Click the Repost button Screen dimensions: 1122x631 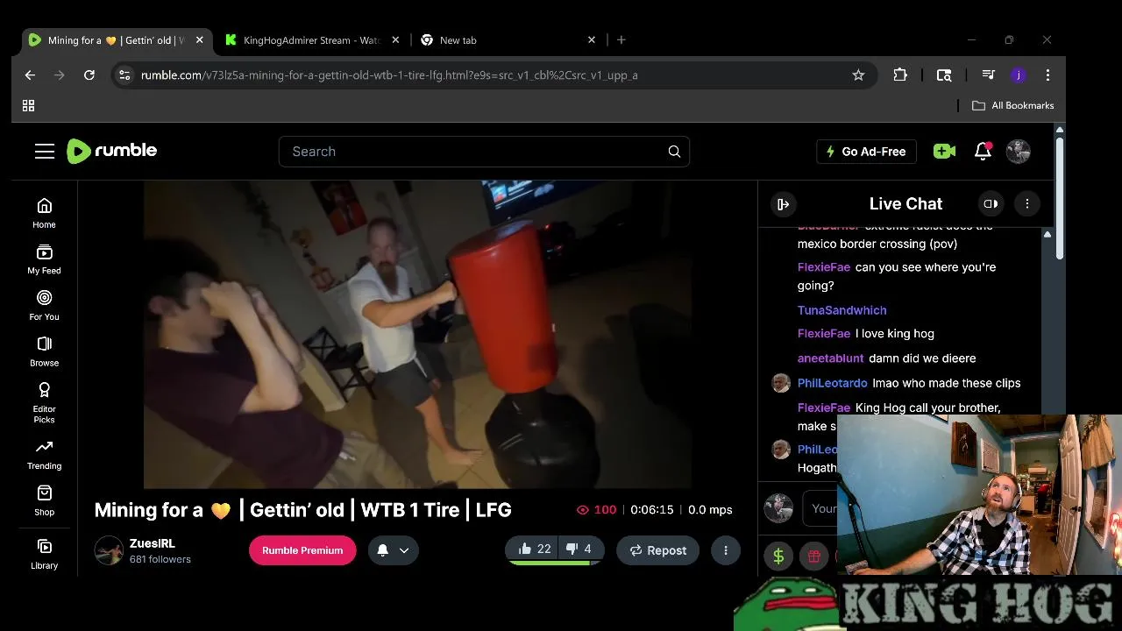[658, 550]
